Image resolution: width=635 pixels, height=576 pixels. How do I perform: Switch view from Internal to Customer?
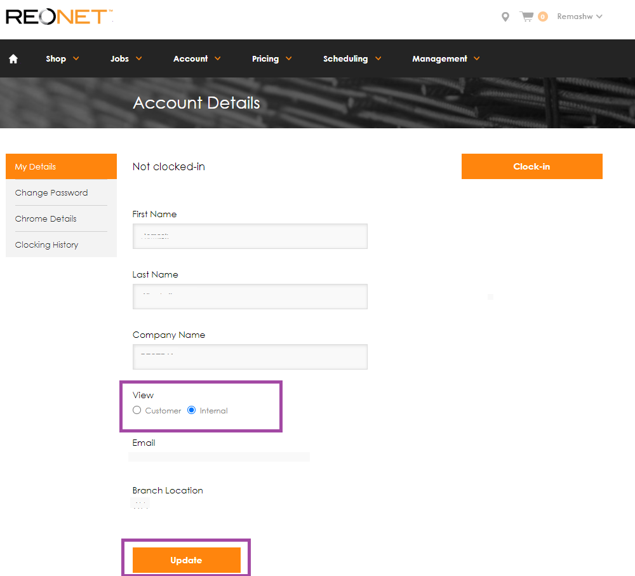137,410
